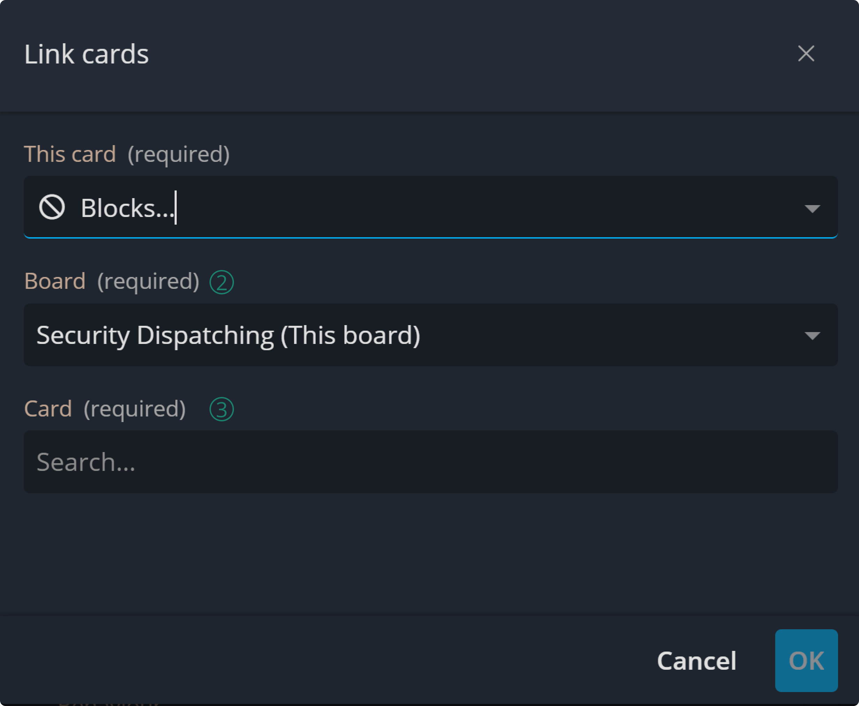Open the Board dropdown arrow
Viewport: 859px width, 706px height.
pyautogui.click(x=812, y=336)
